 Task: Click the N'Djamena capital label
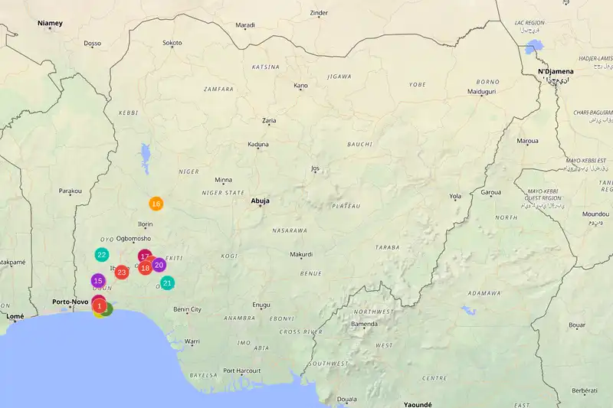pos(556,71)
